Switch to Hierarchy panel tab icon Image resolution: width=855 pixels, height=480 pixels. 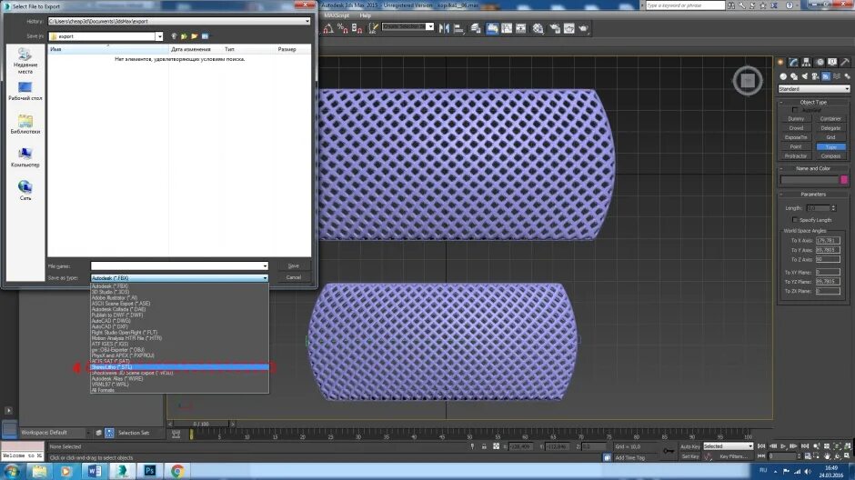[807, 63]
